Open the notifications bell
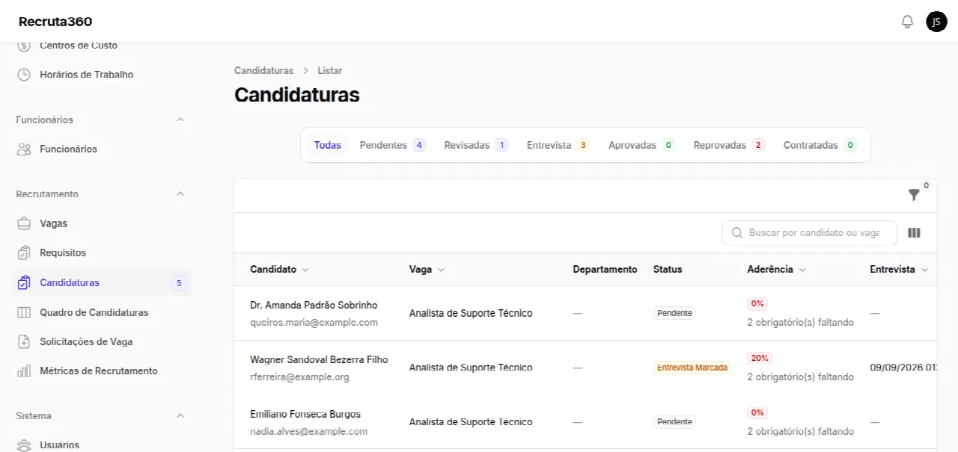Screen dimensions: 958x452 click(907, 22)
